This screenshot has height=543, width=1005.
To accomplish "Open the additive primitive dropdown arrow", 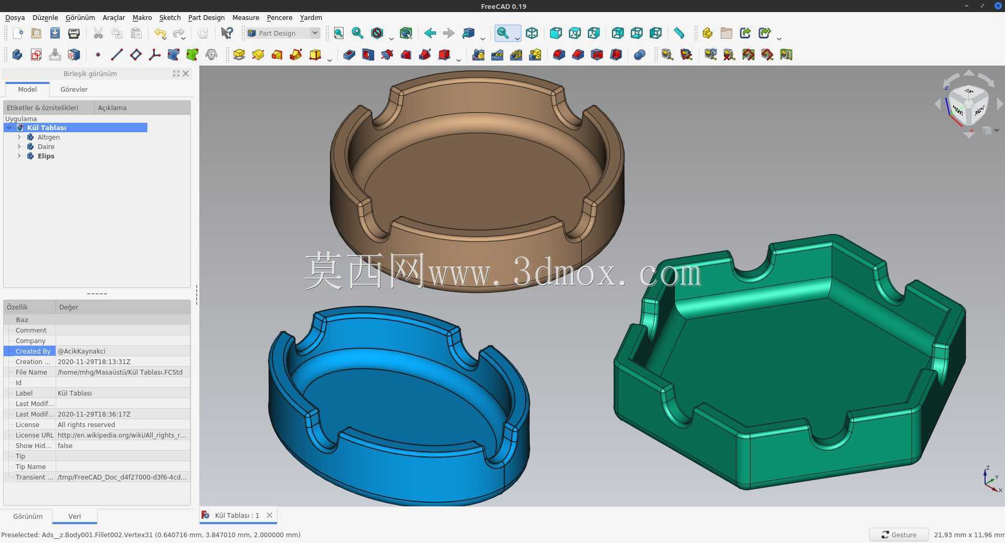I will pyautogui.click(x=329, y=59).
